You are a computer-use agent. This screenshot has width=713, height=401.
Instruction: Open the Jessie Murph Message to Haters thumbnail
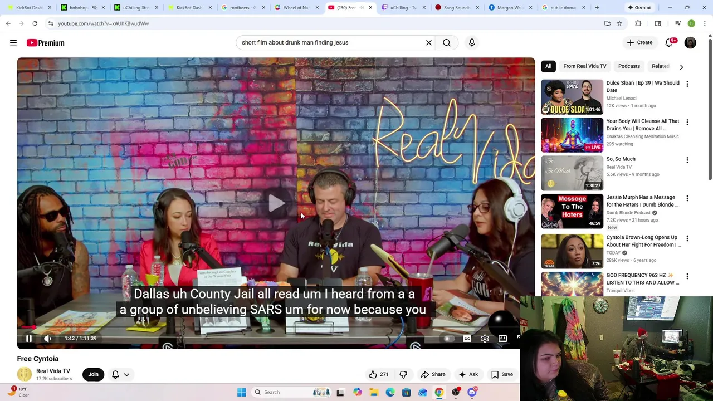pyautogui.click(x=572, y=211)
